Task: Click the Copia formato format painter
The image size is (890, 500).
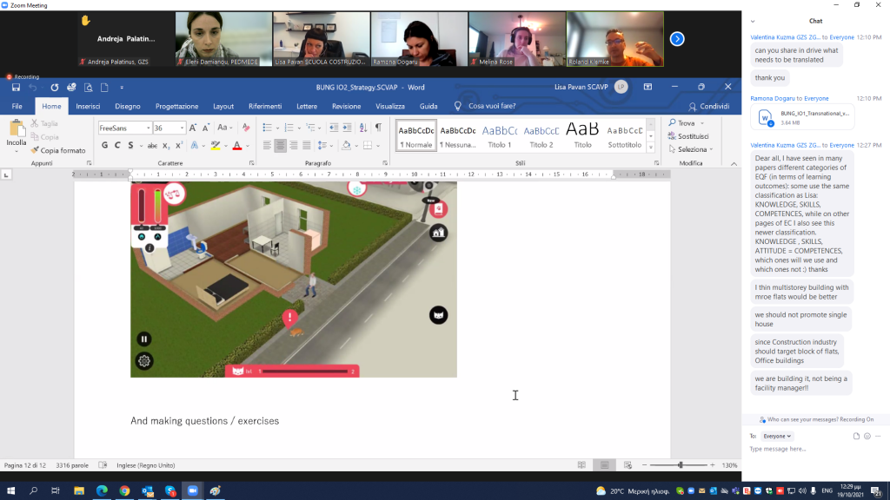Action: pyautogui.click(x=57, y=150)
